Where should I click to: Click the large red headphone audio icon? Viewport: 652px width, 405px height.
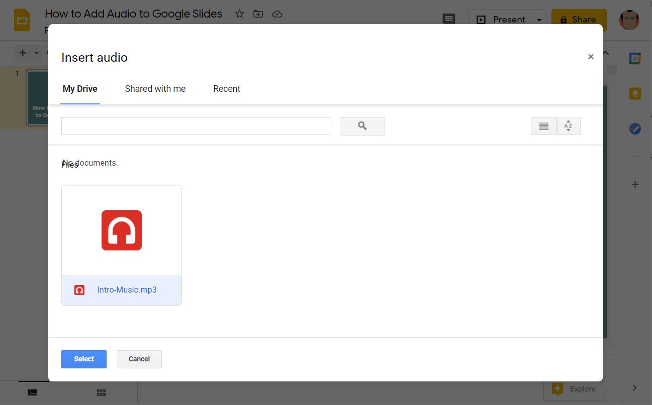coord(122,230)
